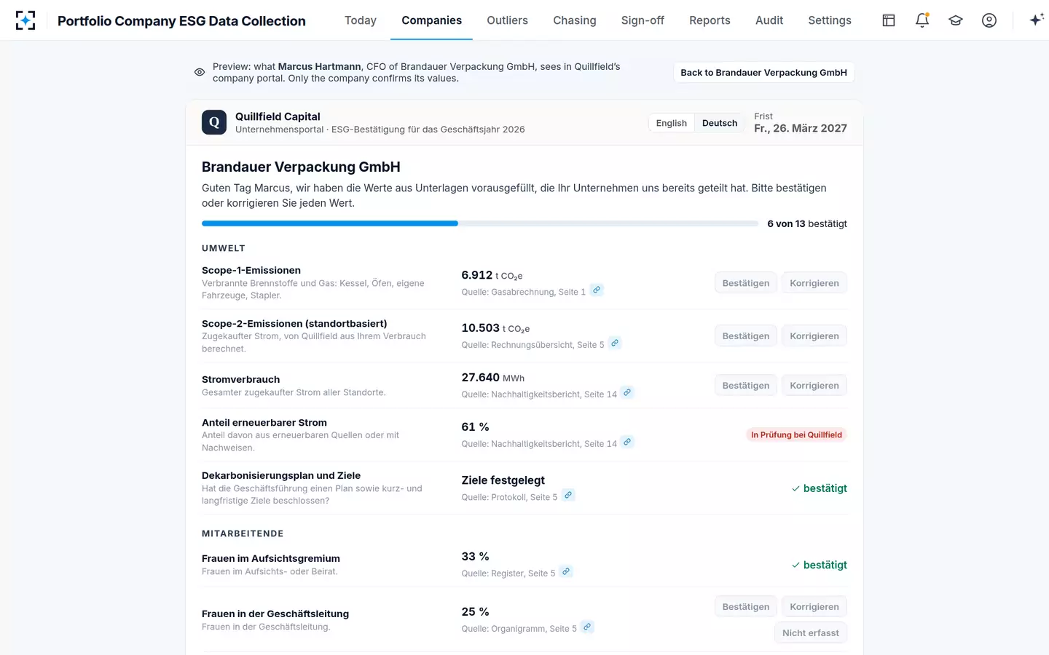Click Back to Brandauer Verpackung GmbH
Viewport: 1049px width, 655px height.
[763, 73]
